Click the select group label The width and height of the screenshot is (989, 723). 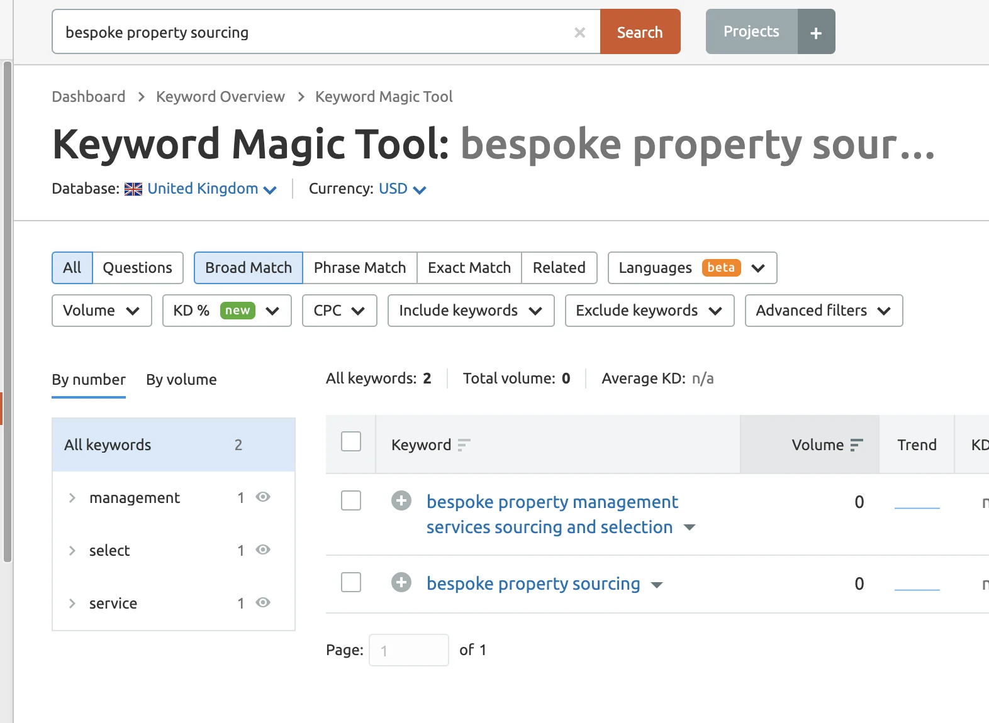click(x=109, y=551)
